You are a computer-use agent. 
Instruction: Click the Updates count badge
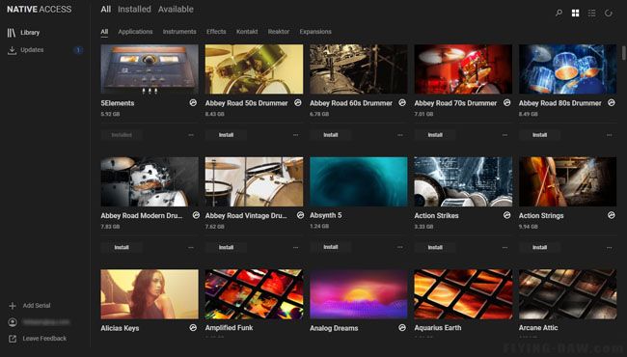coord(78,50)
